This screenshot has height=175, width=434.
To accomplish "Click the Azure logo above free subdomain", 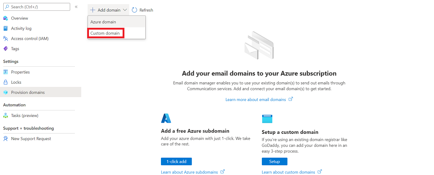I will pyautogui.click(x=166, y=118).
